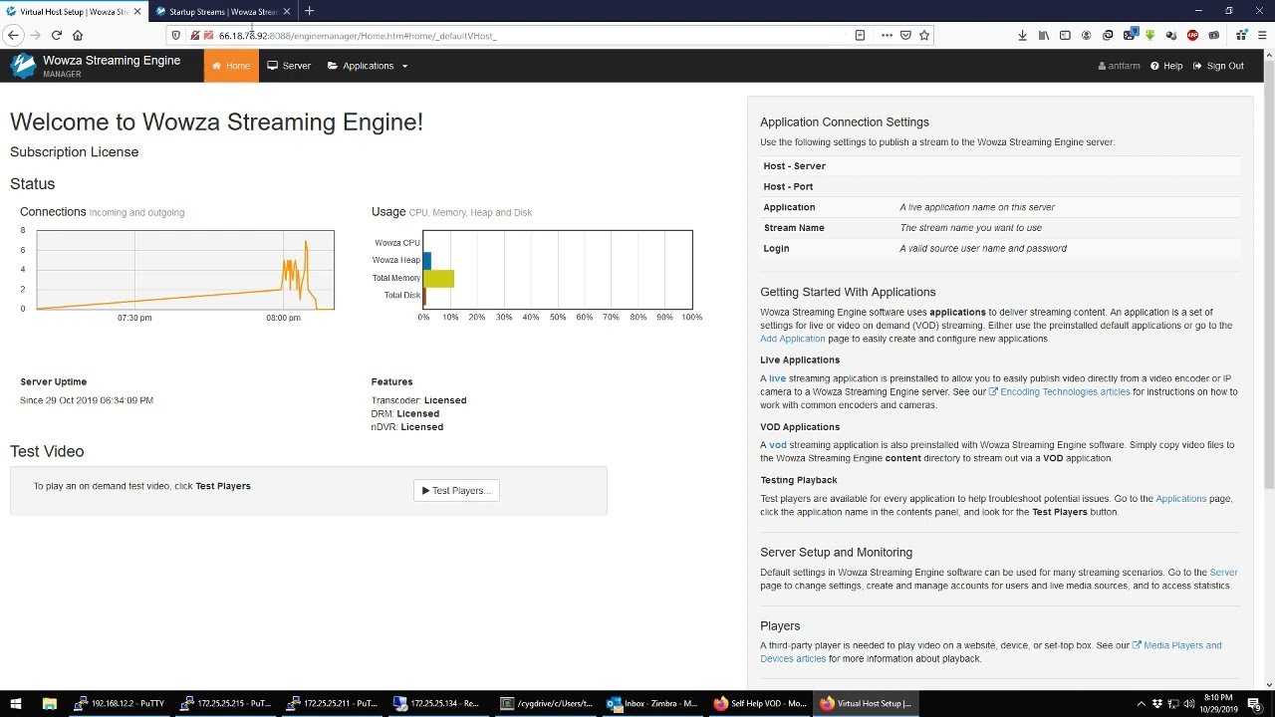1275x717 pixels.
Task: Click the Connections line chart
Action: point(185,270)
